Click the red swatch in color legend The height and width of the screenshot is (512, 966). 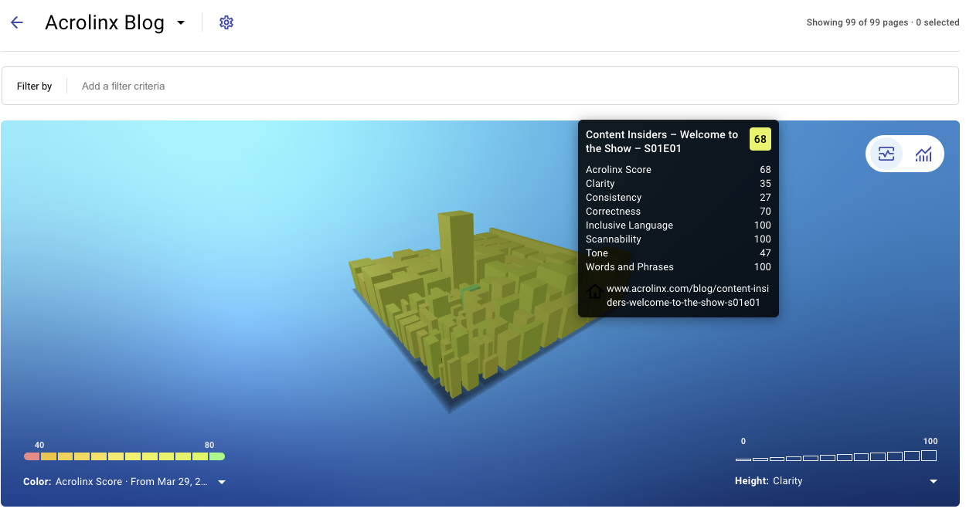(32, 456)
